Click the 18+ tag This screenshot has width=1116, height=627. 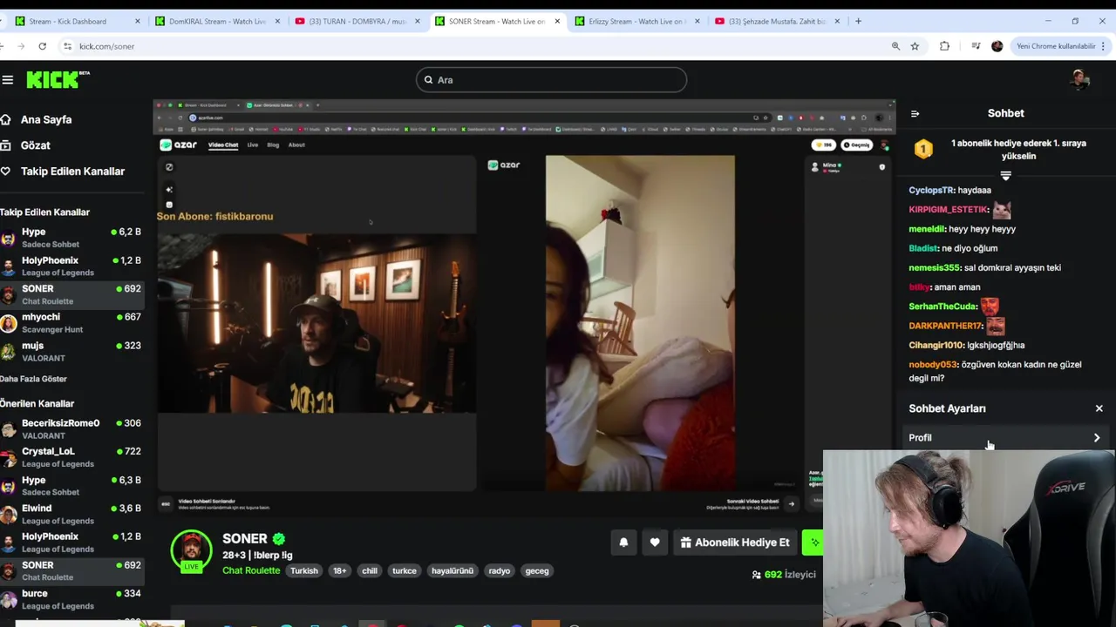coord(339,571)
